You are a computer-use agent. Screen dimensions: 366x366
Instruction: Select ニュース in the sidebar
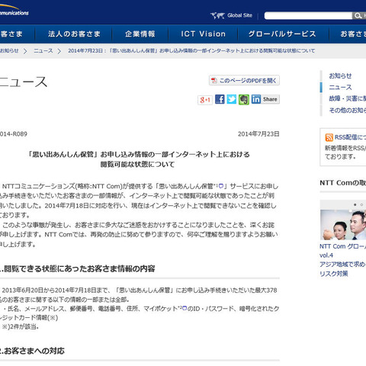(x=340, y=88)
